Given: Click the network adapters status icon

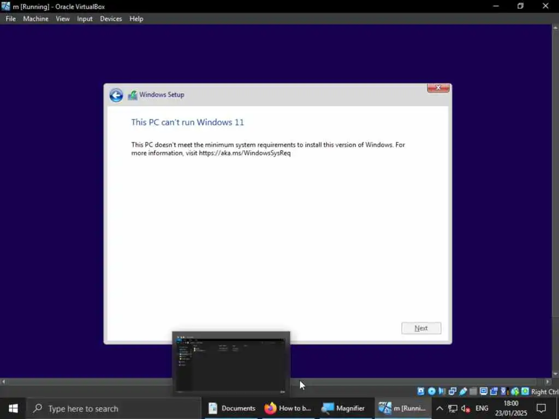Looking at the screenshot, I should click(453, 391).
